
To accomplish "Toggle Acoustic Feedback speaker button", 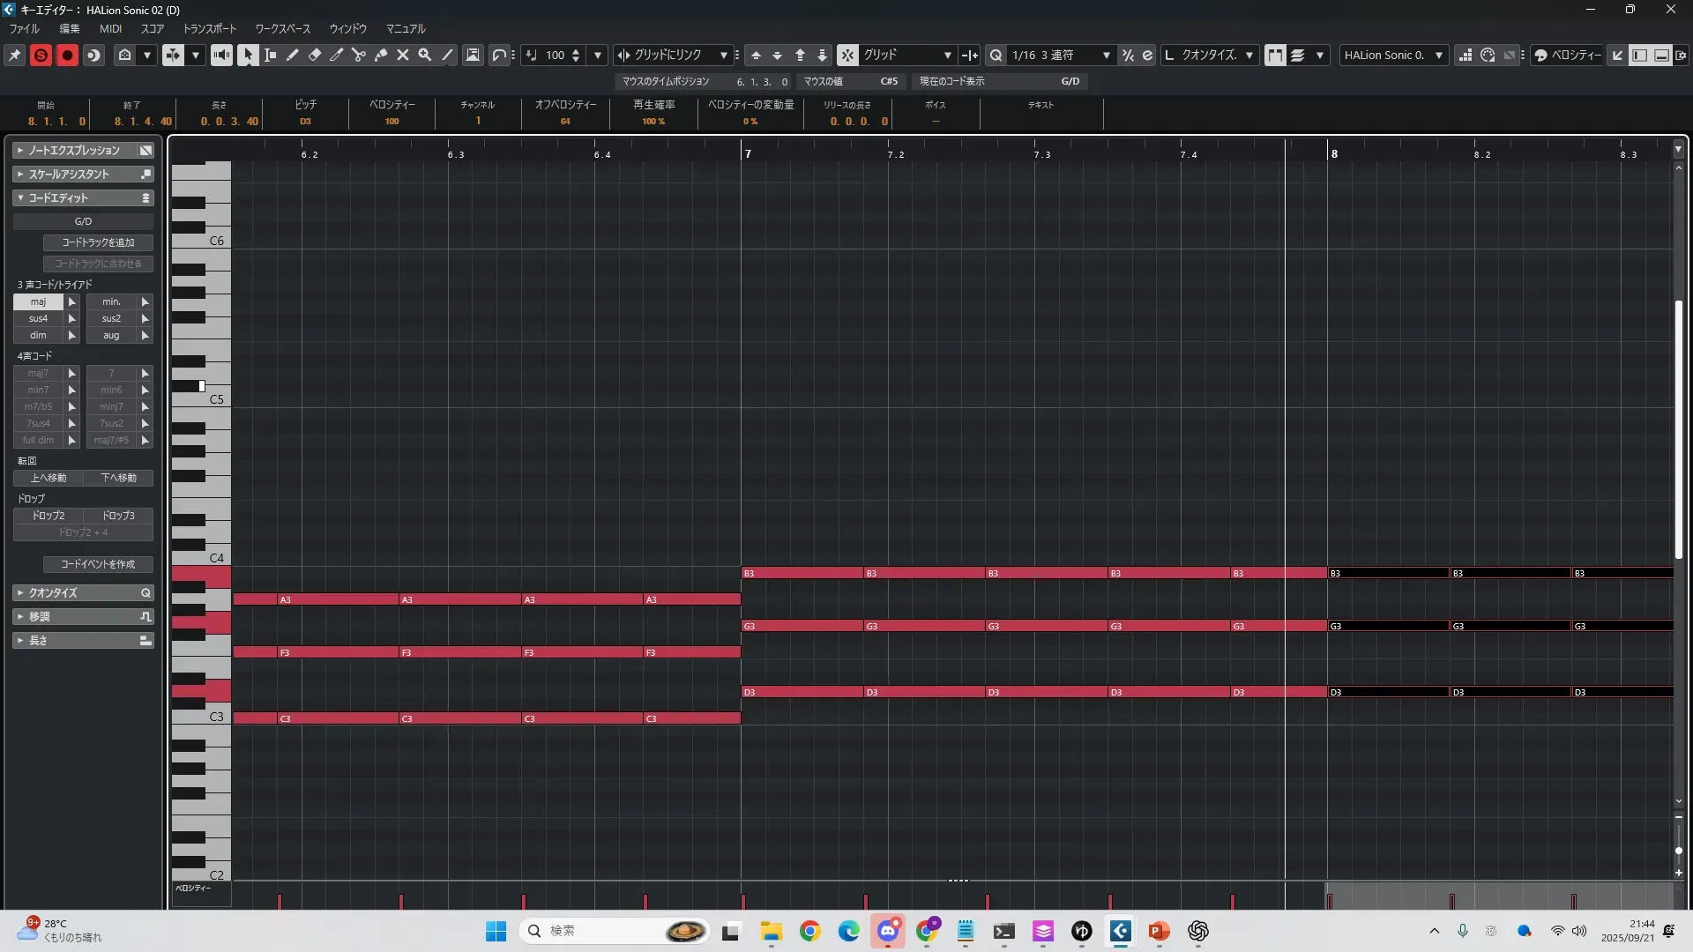I will (x=221, y=55).
